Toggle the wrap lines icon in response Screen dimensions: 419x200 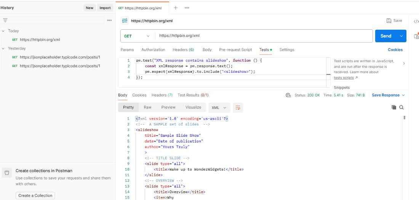(238, 107)
